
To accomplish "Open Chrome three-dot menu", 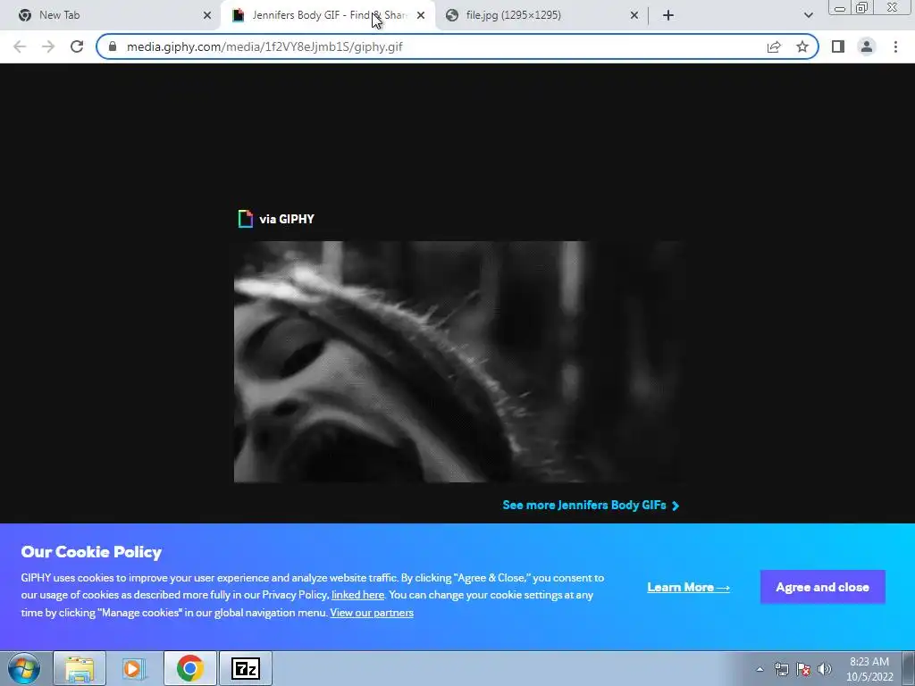I will coord(895,46).
